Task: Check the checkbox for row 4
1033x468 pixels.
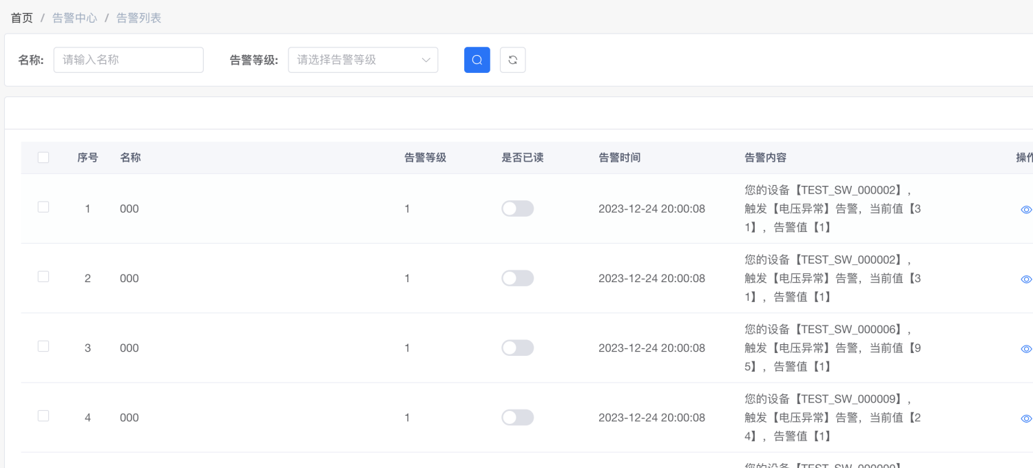Action: 43,415
